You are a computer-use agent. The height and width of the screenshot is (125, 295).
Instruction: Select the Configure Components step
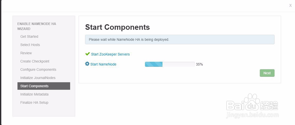(38, 70)
